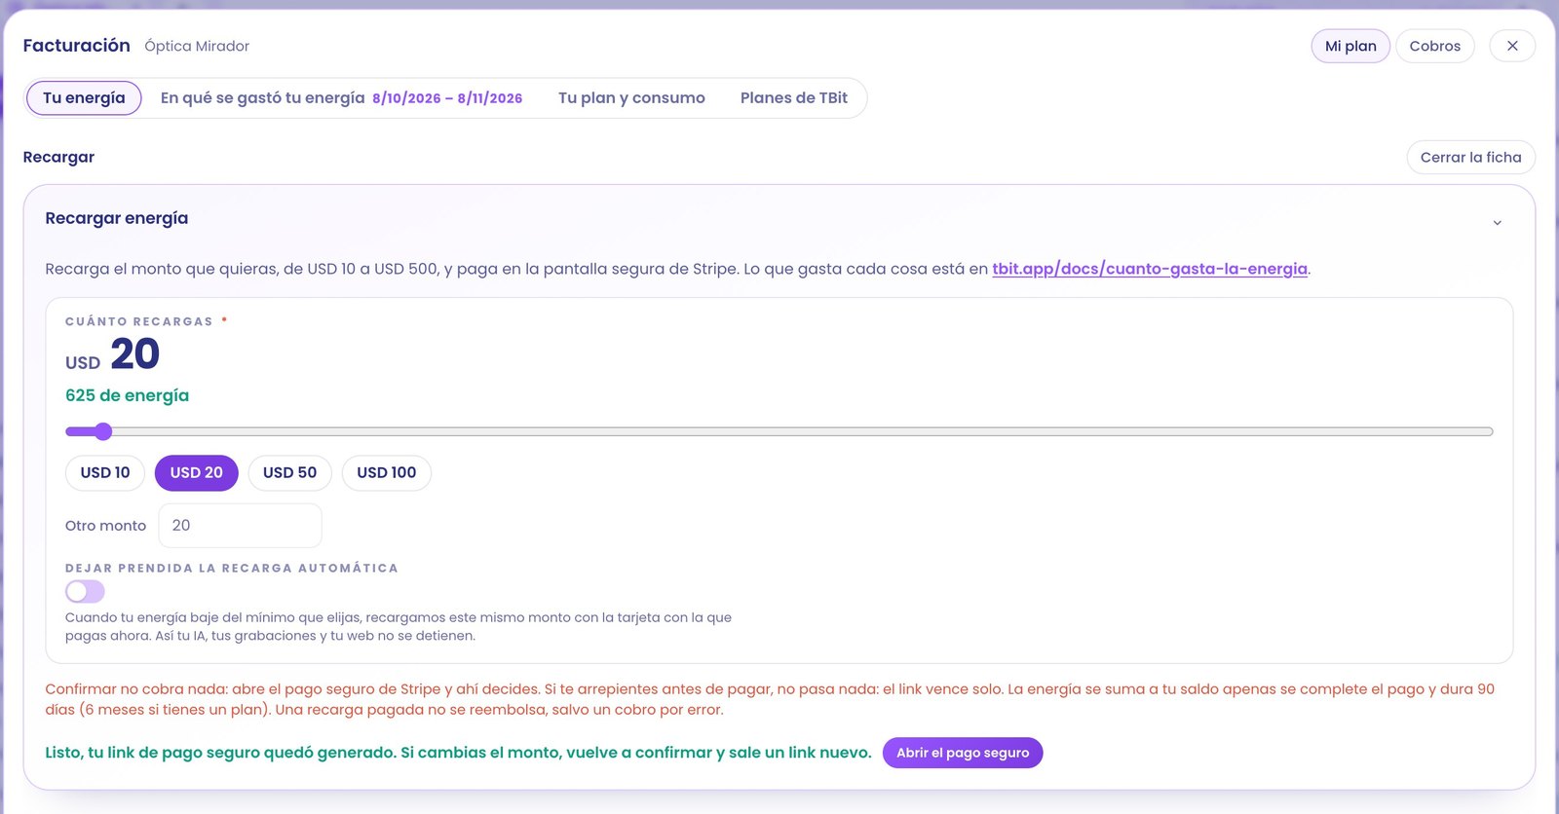Click the large 20 amount value
1559x814 pixels.
pyautogui.click(x=135, y=353)
